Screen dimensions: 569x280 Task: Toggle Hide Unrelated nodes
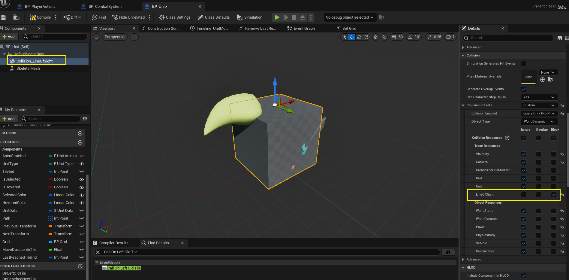point(128,17)
